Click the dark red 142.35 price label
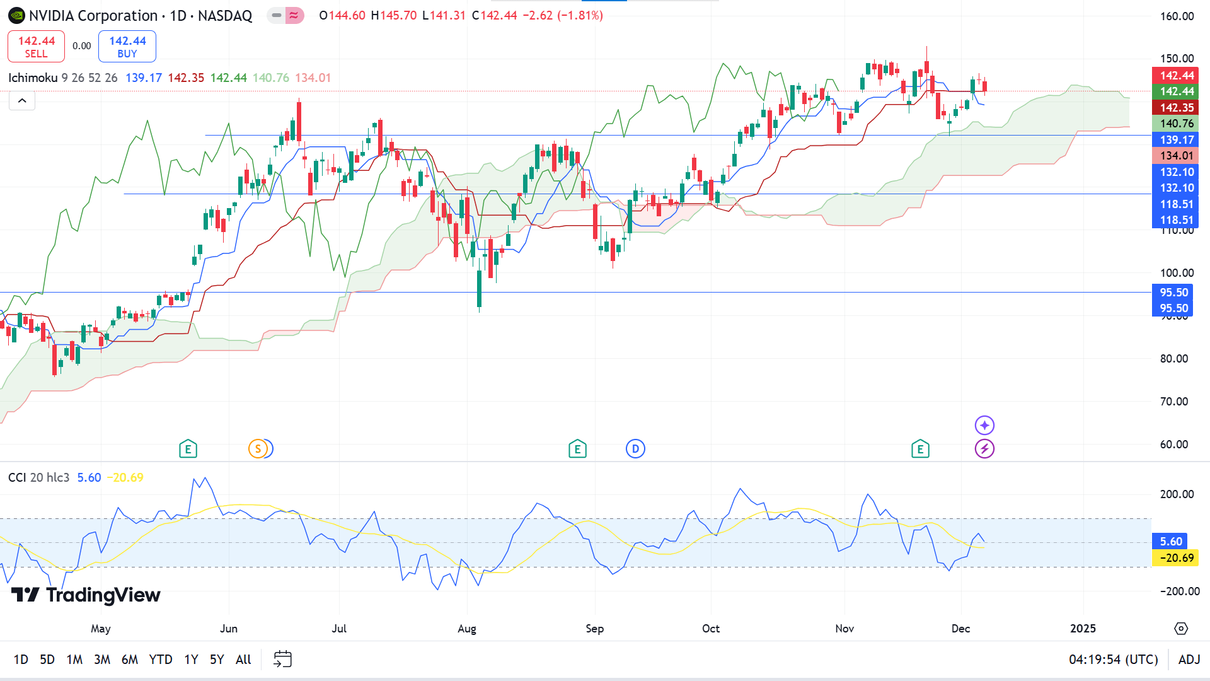 coord(1175,108)
